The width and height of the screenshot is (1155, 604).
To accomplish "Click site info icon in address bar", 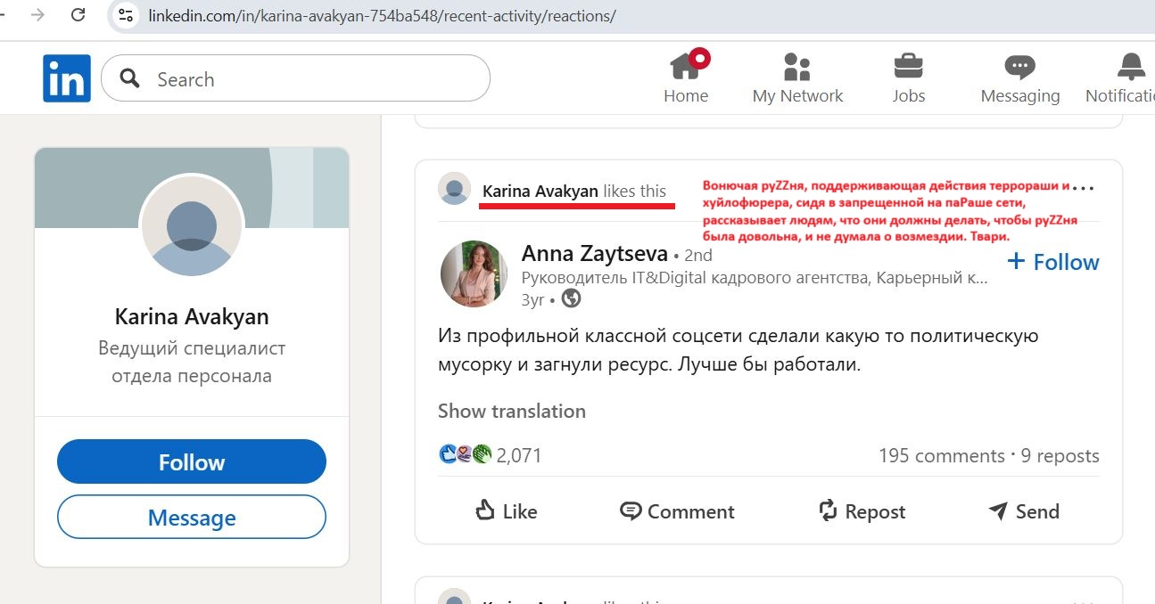I will coord(127,16).
